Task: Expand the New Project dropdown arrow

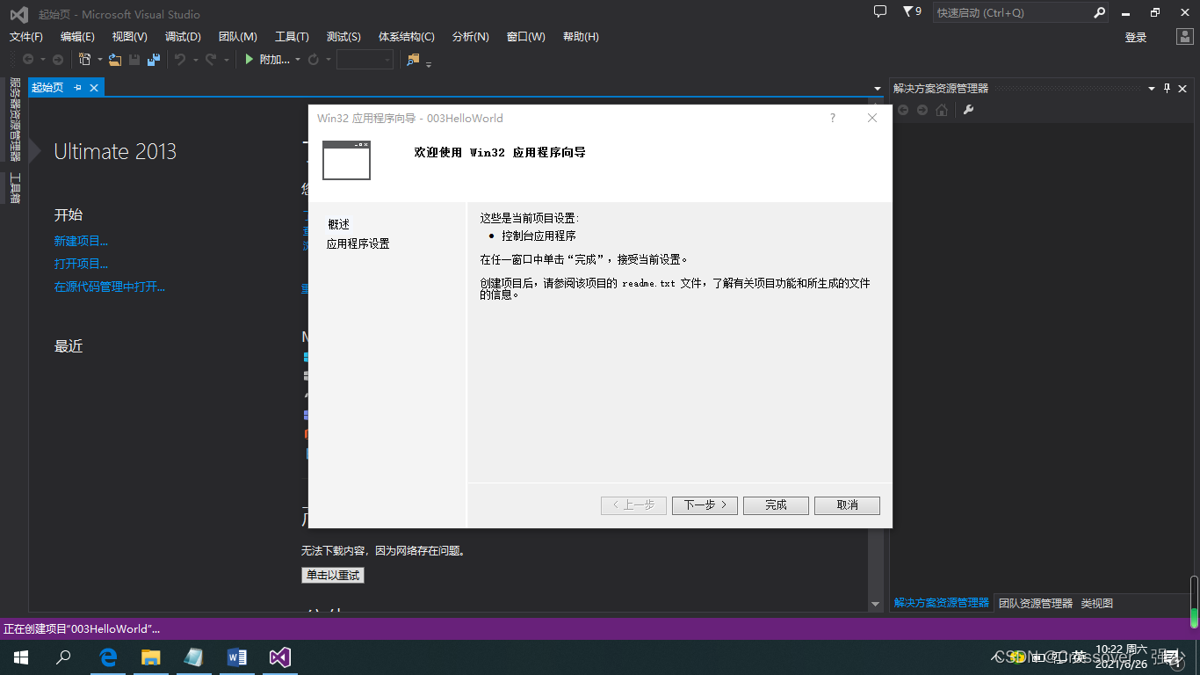Action: (x=100, y=60)
